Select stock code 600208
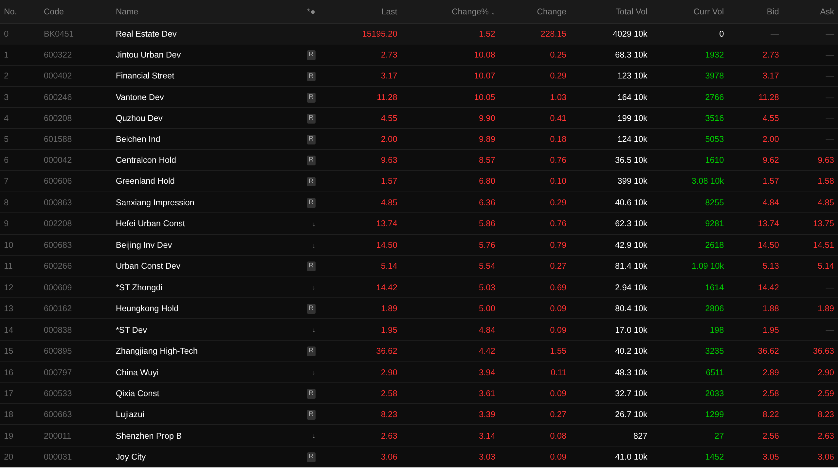The image size is (838, 472). [58, 118]
